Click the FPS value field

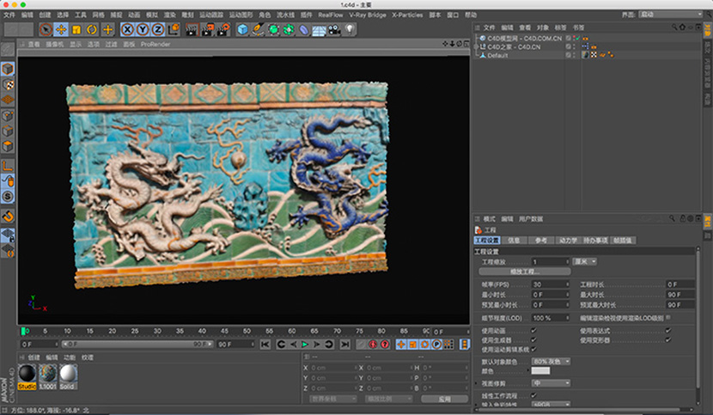point(551,284)
